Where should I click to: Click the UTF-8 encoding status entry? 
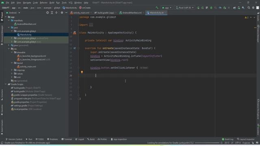pos(238,143)
